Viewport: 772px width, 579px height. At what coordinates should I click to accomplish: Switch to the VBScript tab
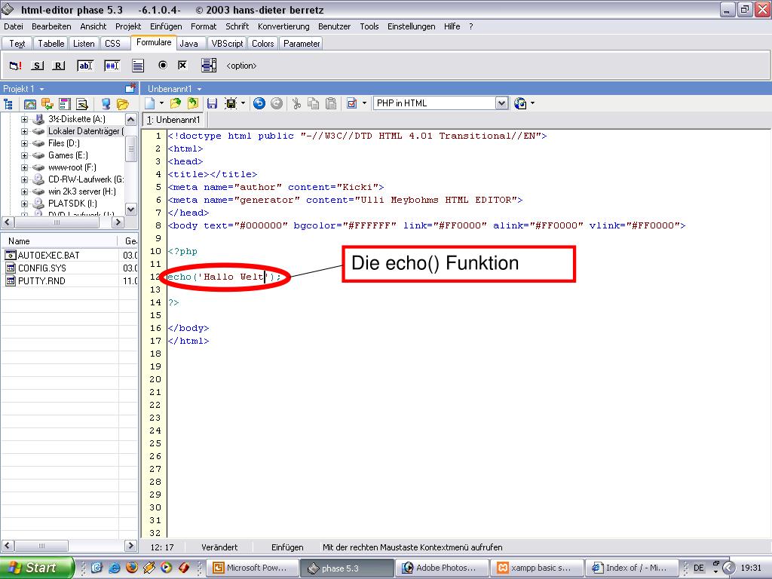click(x=227, y=43)
